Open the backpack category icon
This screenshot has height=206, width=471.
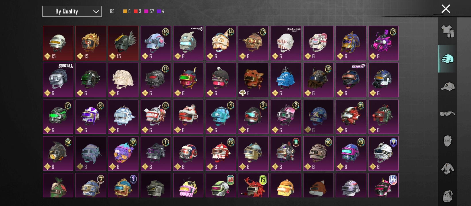(x=447, y=196)
